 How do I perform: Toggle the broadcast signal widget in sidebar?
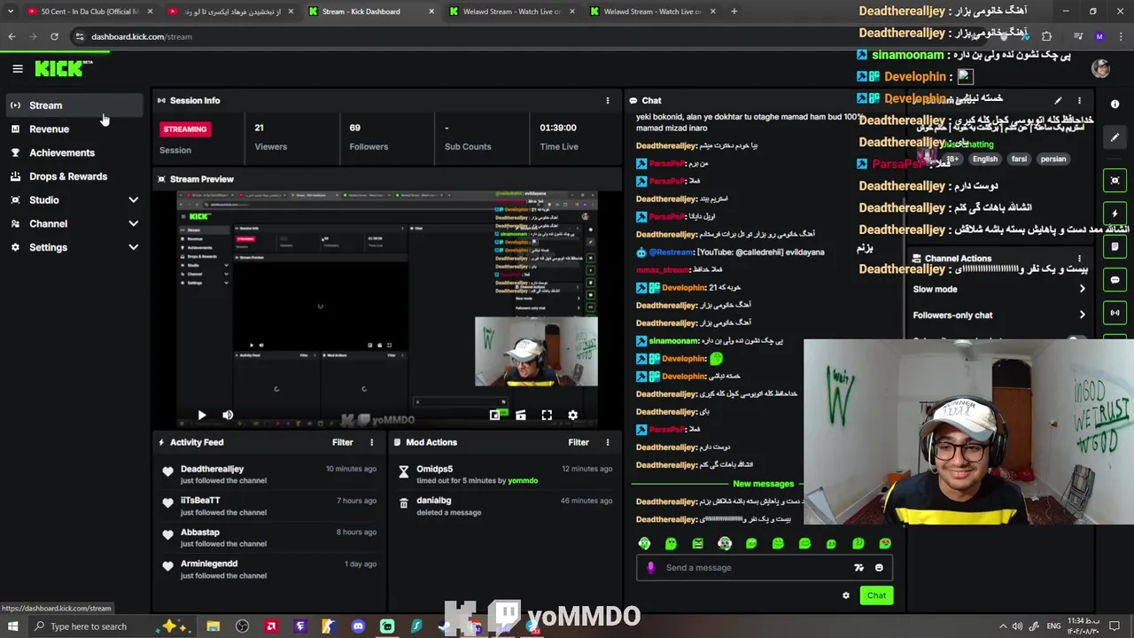point(1115,313)
